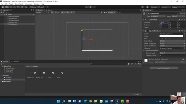186x104 pixels.
Task: Open the Mask Interaction dropdown
Action: 172,43
